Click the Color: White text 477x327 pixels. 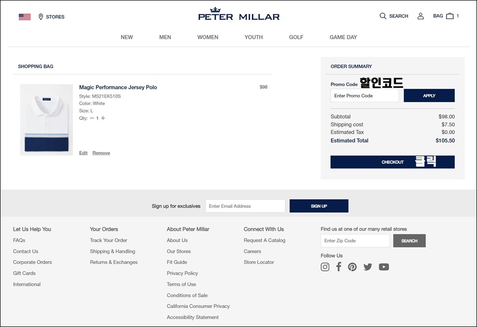pyautogui.click(x=92, y=104)
